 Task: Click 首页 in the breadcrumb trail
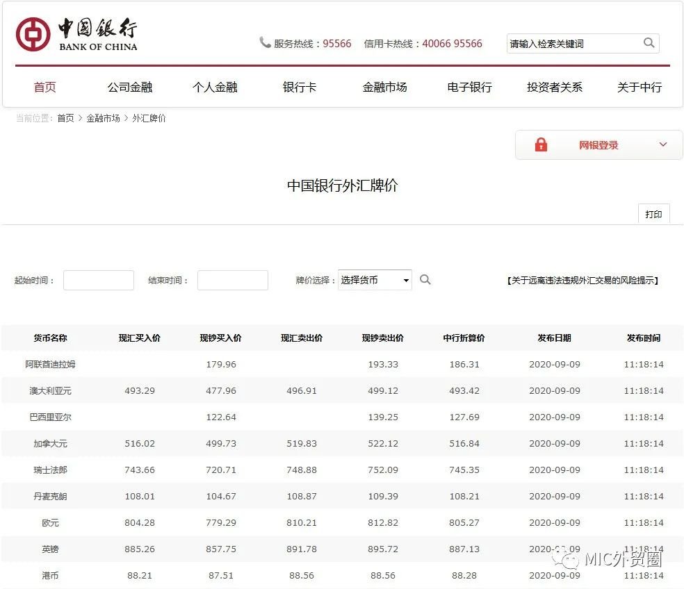point(65,118)
